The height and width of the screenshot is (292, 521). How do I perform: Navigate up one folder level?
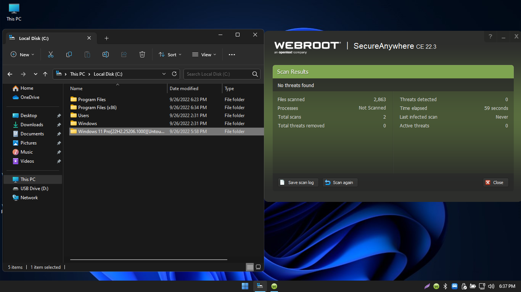45,74
